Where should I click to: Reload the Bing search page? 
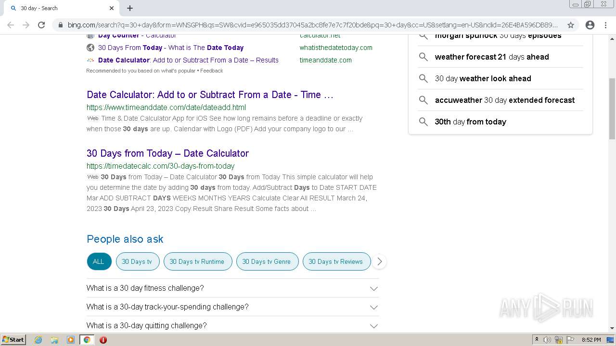point(41,25)
